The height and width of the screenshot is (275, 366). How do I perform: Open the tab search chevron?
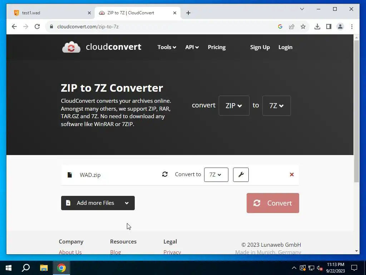pyautogui.click(x=302, y=9)
